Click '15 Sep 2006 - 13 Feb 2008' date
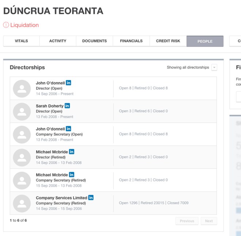 tap(59, 186)
